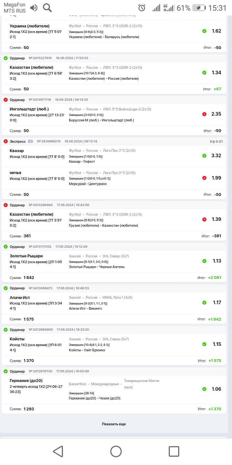Tap green won icon beside odds 1.13

(x=204, y=261)
